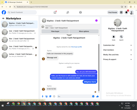Image resolution: width=137 pixels, height=110 pixels.
Task: Open the large listing thumbnail in the right panel
Action: coord(118,23)
